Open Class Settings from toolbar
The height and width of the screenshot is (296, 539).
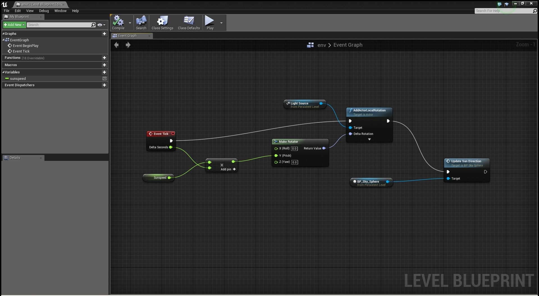pos(162,23)
